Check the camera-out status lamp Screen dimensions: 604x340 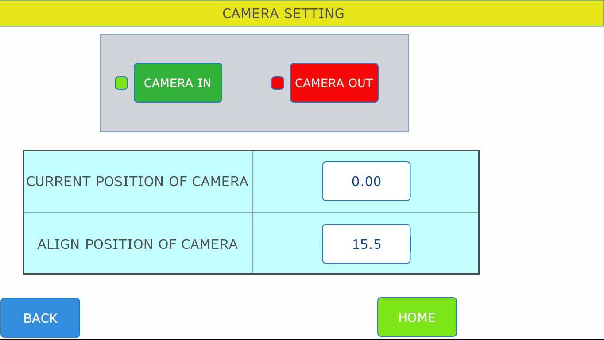[x=278, y=83]
